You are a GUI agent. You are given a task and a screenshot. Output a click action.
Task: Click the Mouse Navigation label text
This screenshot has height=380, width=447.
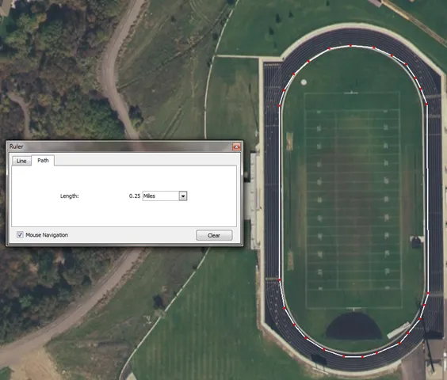pos(47,235)
